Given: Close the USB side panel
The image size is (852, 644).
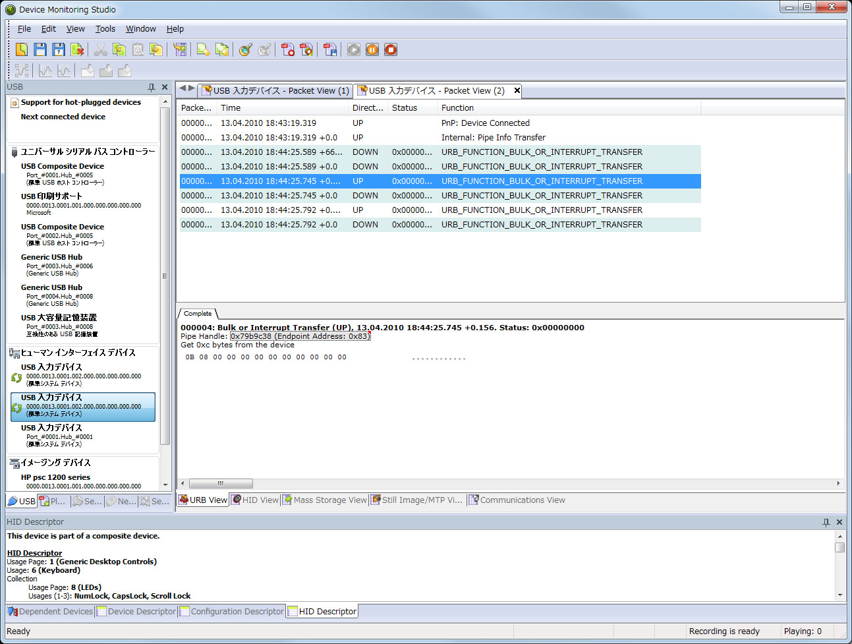Looking at the screenshot, I should [x=165, y=87].
